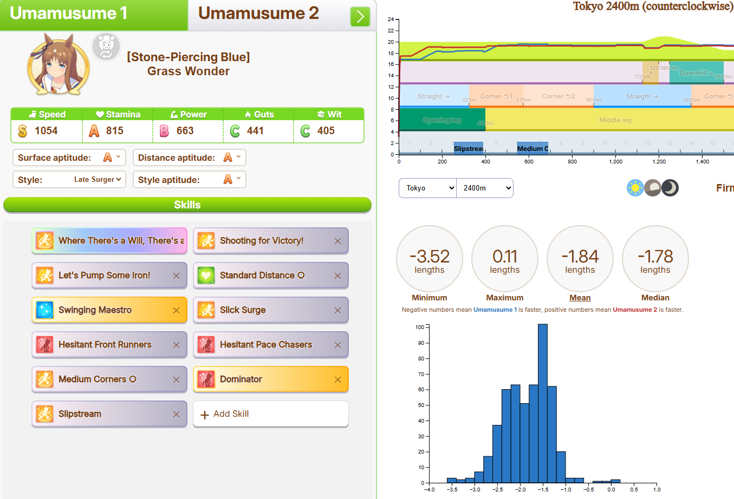Click the Opening leg segment on chart
Viewport: 734px width, 499px height.
[442, 120]
